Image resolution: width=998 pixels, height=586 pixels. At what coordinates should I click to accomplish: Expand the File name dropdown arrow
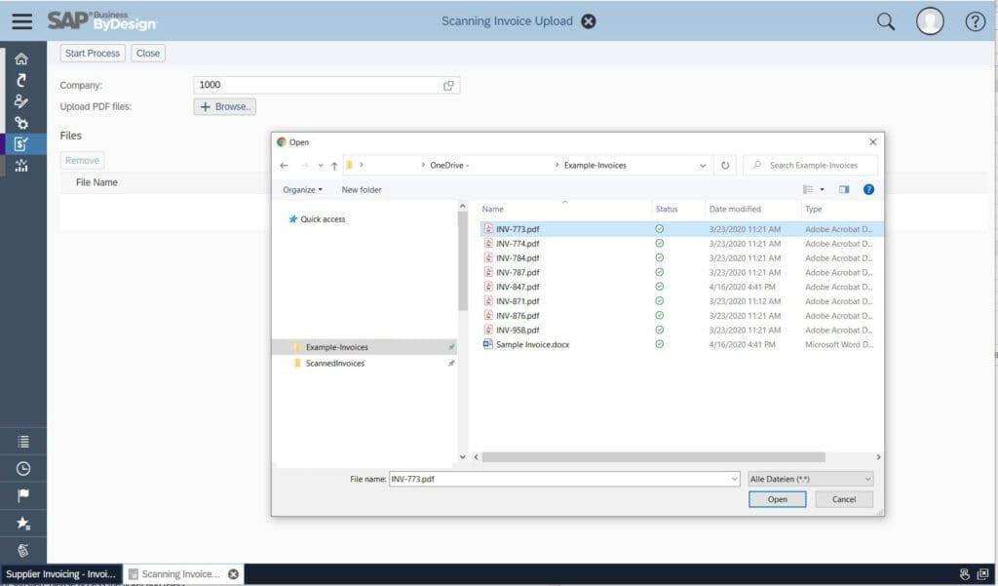click(x=734, y=479)
